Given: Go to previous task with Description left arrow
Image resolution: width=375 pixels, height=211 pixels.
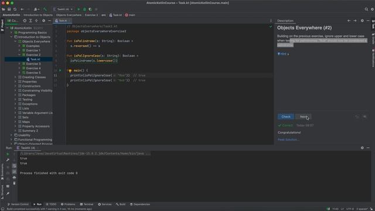Looking at the screenshot, I should click(349, 21).
